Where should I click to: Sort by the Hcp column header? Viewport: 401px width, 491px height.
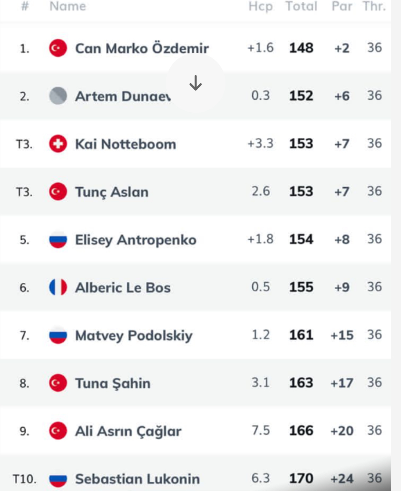(260, 6)
